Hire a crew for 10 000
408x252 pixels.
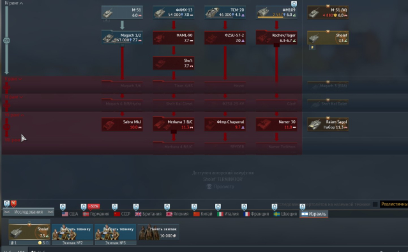point(158,232)
